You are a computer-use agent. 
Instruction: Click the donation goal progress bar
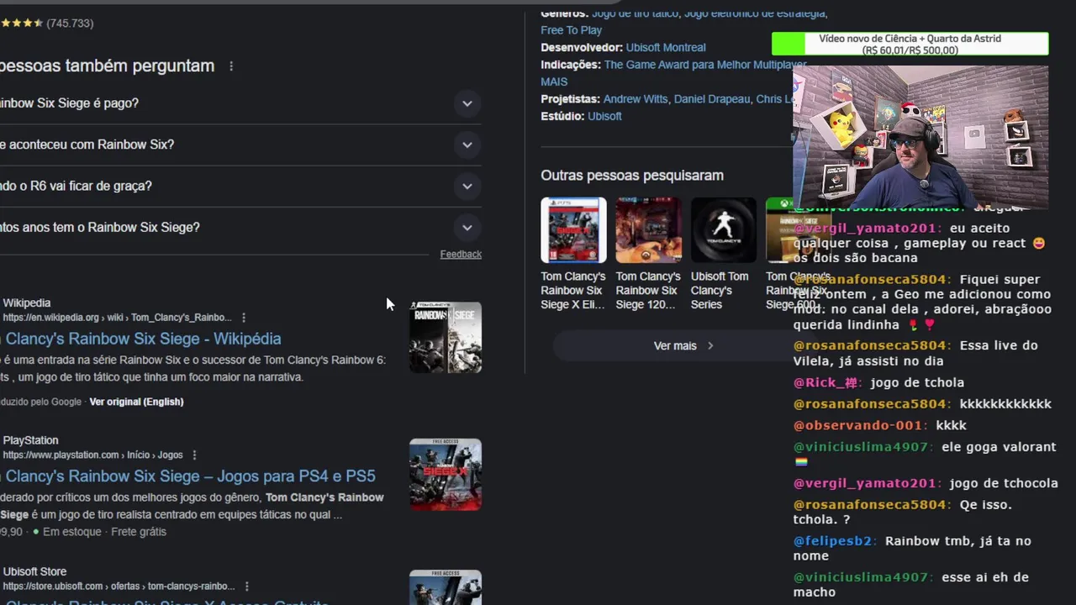[x=910, y=44]
